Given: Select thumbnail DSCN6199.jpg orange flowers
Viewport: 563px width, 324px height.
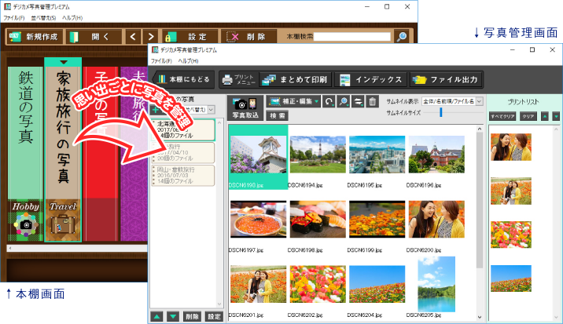Looking at the screenshot, I should pyautogui.click(x=377, y=220).
